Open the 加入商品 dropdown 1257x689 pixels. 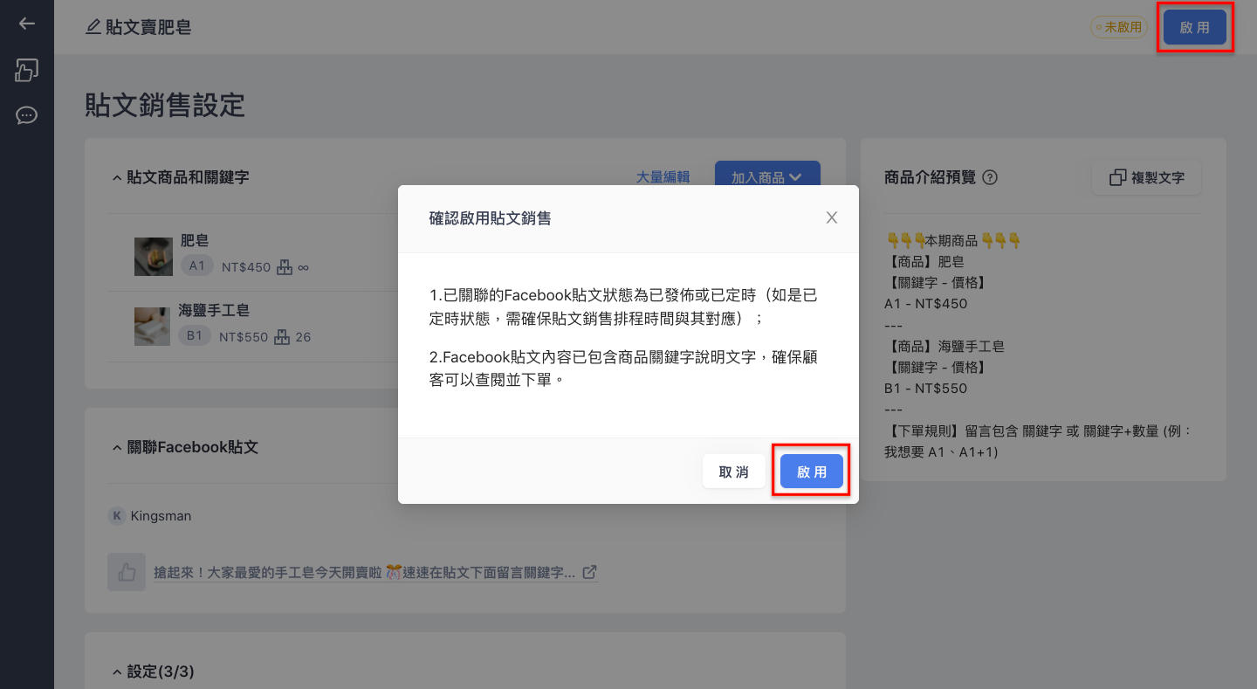tap(767, 177)
